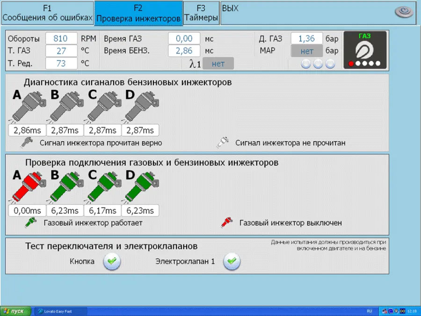The image size is (421, 316).
Task: Click petrol injector B time 2,87ms
Action: click(x=65, y=130)
